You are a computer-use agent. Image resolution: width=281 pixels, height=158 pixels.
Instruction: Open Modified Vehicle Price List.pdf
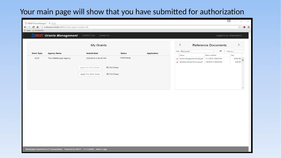tap(191, 62)
